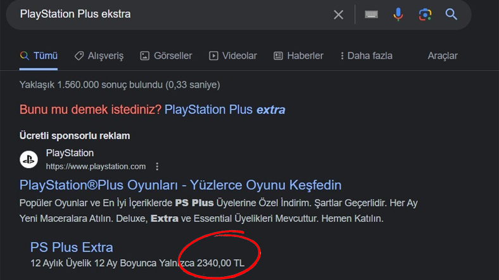
Task: Open the Haberler tab
Action: tap(298, 56)
